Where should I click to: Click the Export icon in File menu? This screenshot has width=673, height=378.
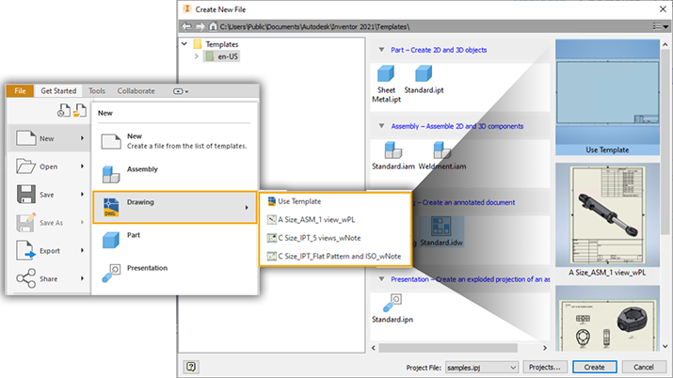[x=25, y=251]
